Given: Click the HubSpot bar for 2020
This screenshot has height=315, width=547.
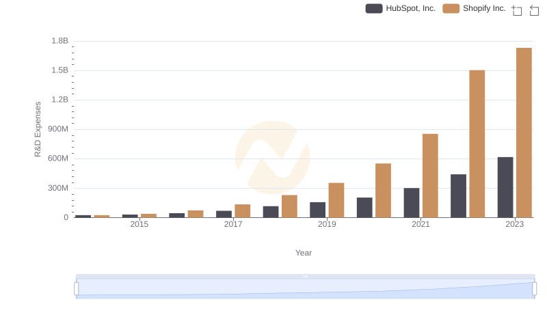Looking at the screenshot, I should click(x=364, y=208).
